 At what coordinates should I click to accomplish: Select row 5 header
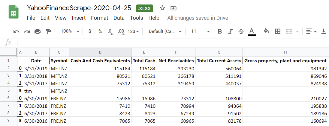[x=8, y=91]
